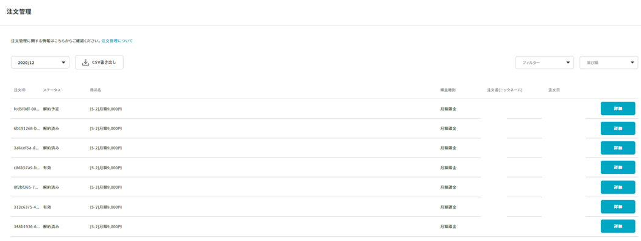Open 詳細 for order 0f2bf265
The width and height of the screenshot is (641, 241).
point(618,187)
